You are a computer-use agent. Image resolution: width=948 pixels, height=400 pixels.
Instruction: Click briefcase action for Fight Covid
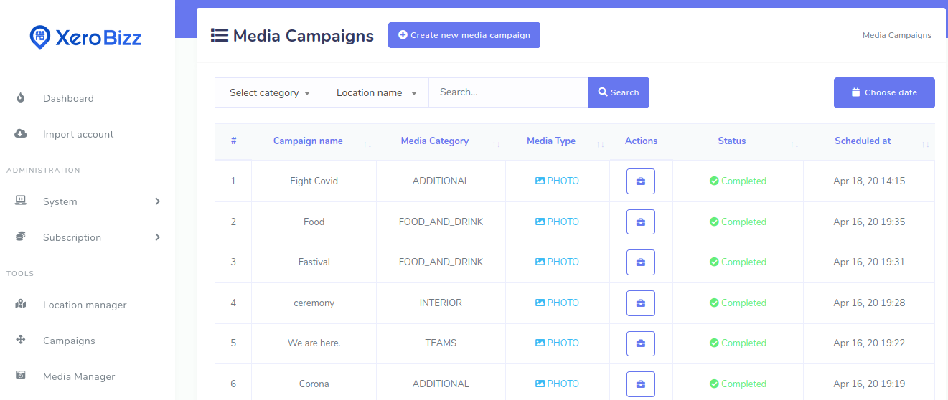tap(641, 181)
